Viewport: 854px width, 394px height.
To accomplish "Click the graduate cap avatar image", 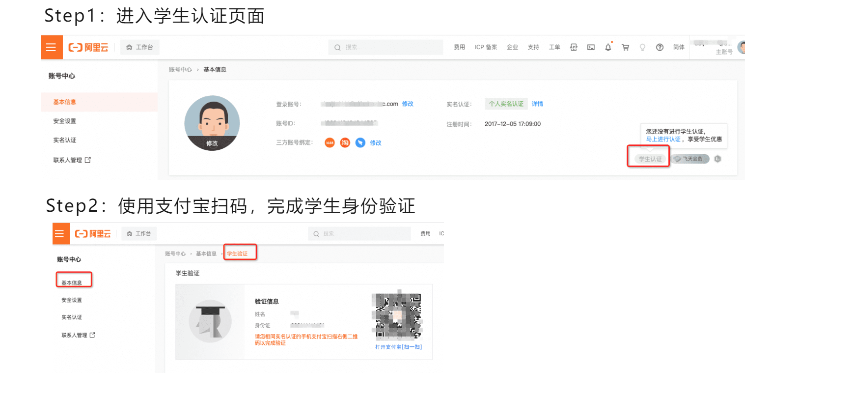I will click(x=210, y=321).
